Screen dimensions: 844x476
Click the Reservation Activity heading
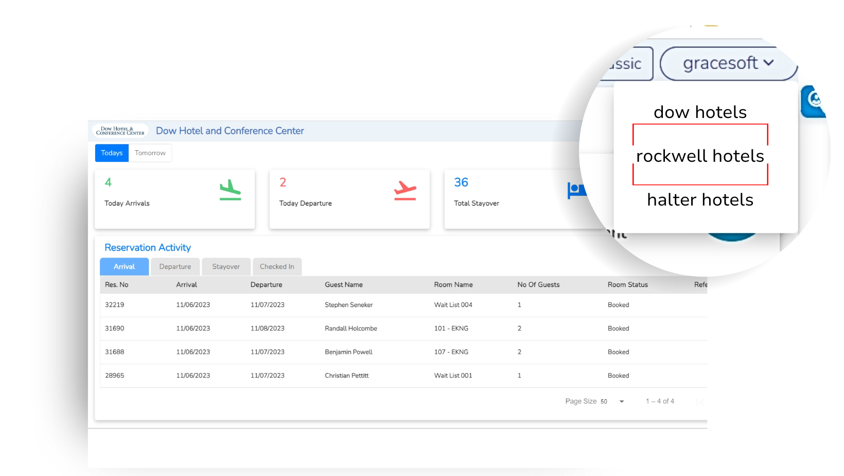click(x=148, y=248)
